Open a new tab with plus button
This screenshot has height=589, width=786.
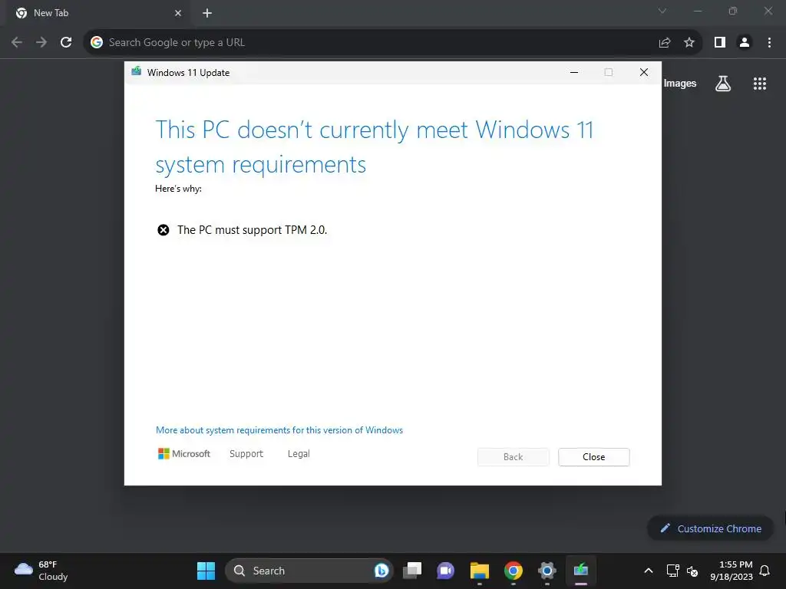(x=207, y=13)
